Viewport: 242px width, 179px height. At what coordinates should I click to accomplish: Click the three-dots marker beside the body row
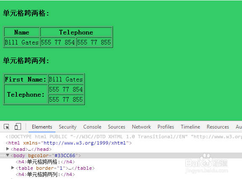(x=3, y=155)
